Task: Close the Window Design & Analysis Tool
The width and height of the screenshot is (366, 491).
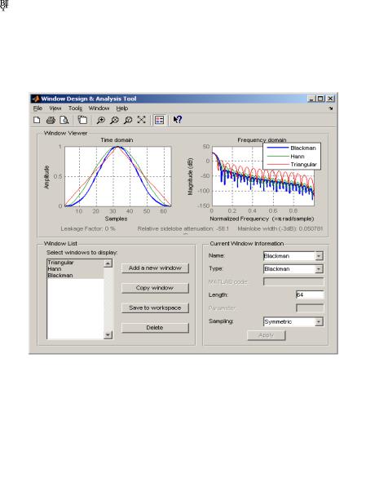Action: coord(330,99)
